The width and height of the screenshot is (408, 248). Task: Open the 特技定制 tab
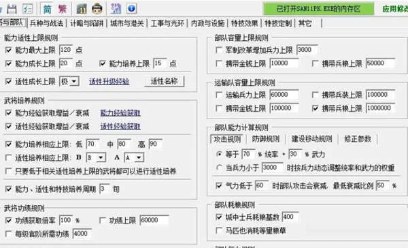(278, 23)
